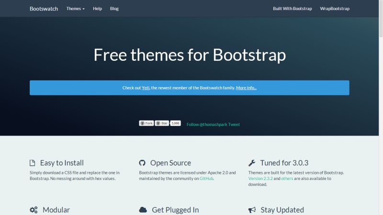Click the Easy to Install heading

click(62, 163)
